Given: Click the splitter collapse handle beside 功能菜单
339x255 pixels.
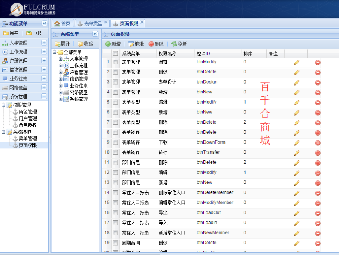Looking at the screenshot, I should [x=50, y=137].
